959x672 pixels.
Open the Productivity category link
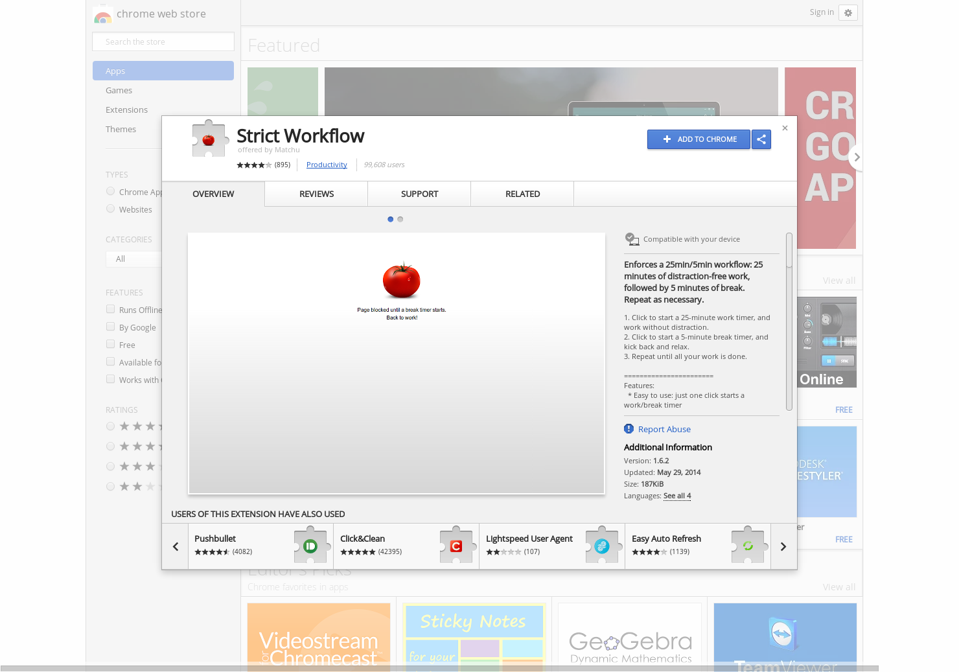(x=326, y=165)
